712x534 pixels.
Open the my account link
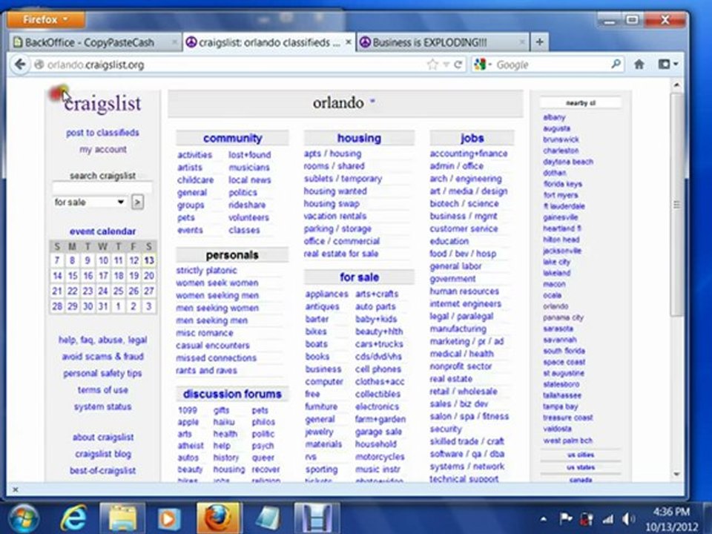click(x=103, y=149)
